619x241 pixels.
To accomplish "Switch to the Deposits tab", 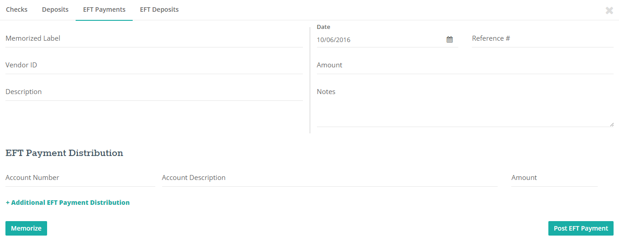I will click(x=55, y=9).
